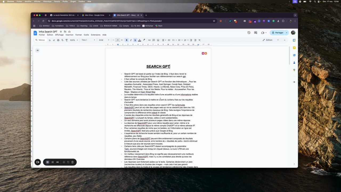Stop the screen recording in control bar
This screenshot has width=341, height=192.
point(47,162)
